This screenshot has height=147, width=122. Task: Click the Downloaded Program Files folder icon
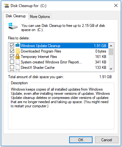(x=18, y=51)
